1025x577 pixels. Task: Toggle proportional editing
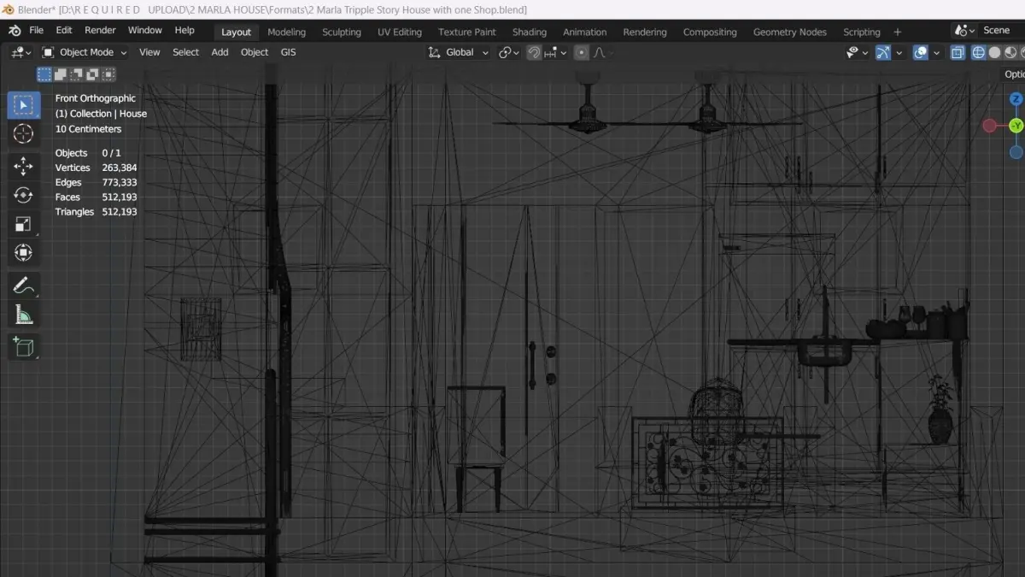[x=582, y=52]
